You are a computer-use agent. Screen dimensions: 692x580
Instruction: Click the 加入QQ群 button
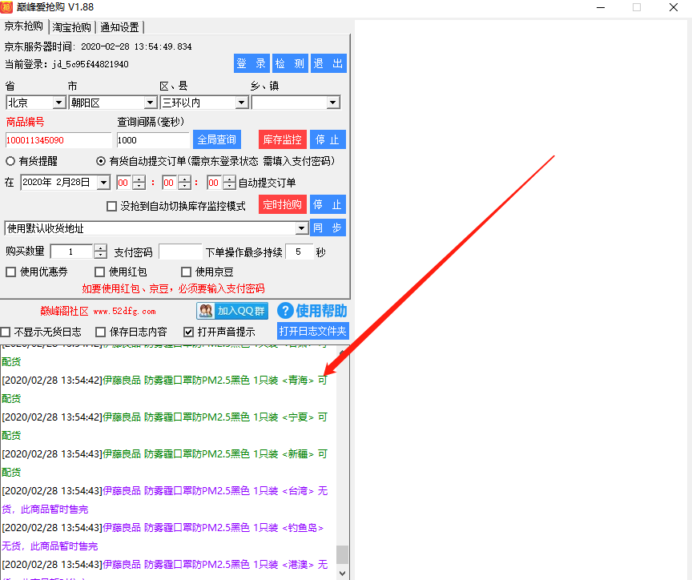(232, 311)
